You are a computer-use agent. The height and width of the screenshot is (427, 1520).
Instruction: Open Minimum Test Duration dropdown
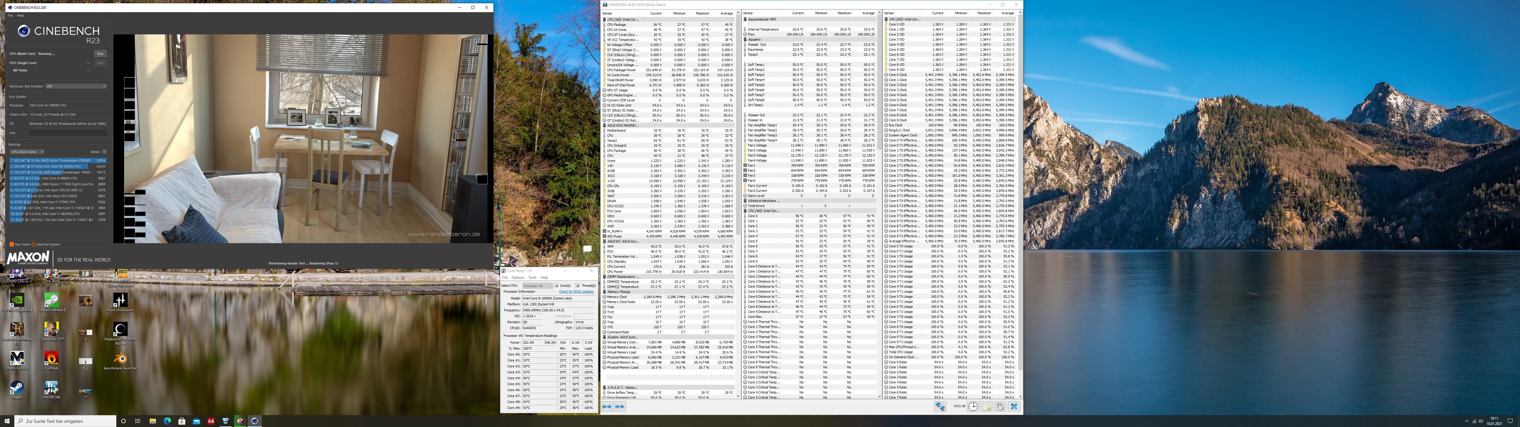75,86
